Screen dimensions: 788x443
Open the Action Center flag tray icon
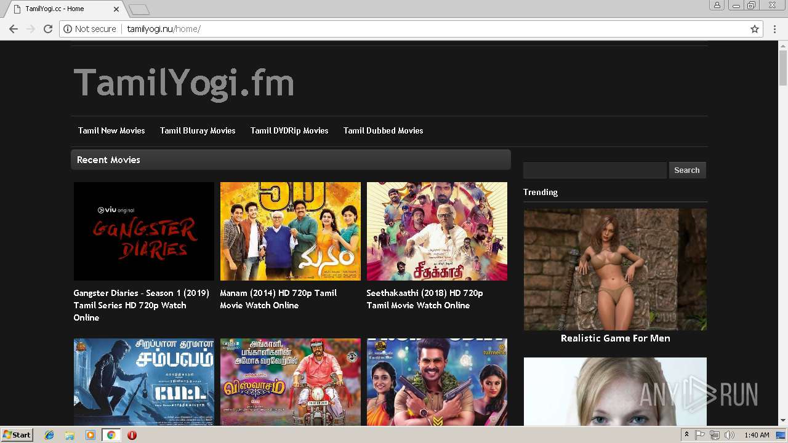tap(700, 435)
